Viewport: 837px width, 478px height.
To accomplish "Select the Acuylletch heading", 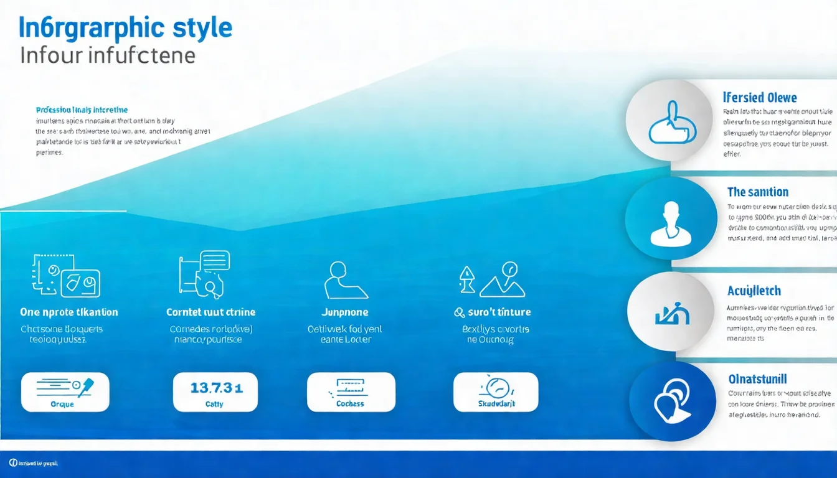I will 754,291.
